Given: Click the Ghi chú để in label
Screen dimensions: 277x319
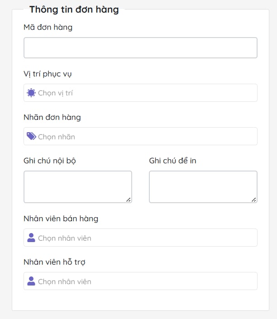Looking at the screenshot, I should click(x=172, y=161).
